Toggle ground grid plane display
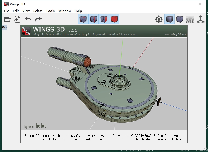This screenshot has width=208, height=152. pos(190,19)
